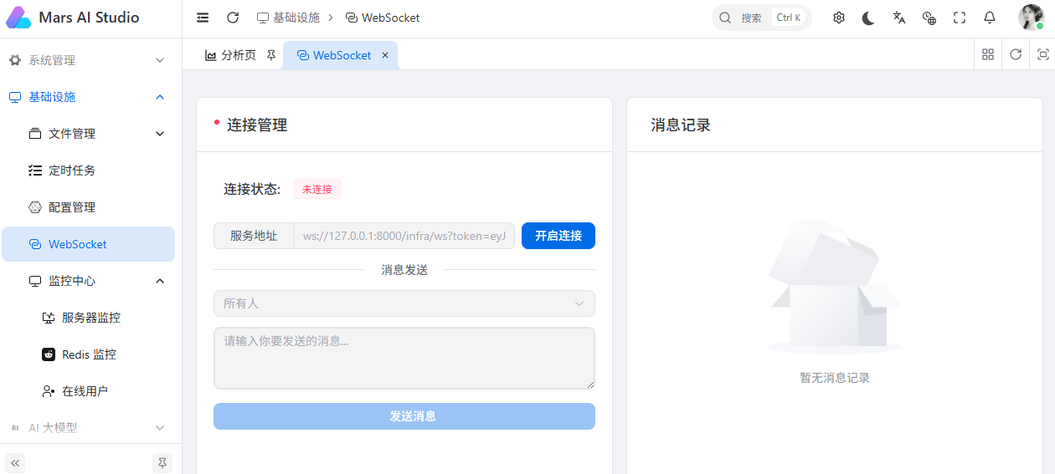Open the 所有人 recipient dropdown
This screenshot has width=1055, height=474.
(404, 303)
